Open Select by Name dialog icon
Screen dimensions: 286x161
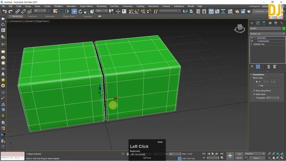coord(55,12)
